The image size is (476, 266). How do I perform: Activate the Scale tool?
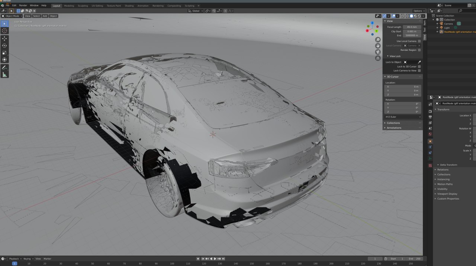click(4, 53)
